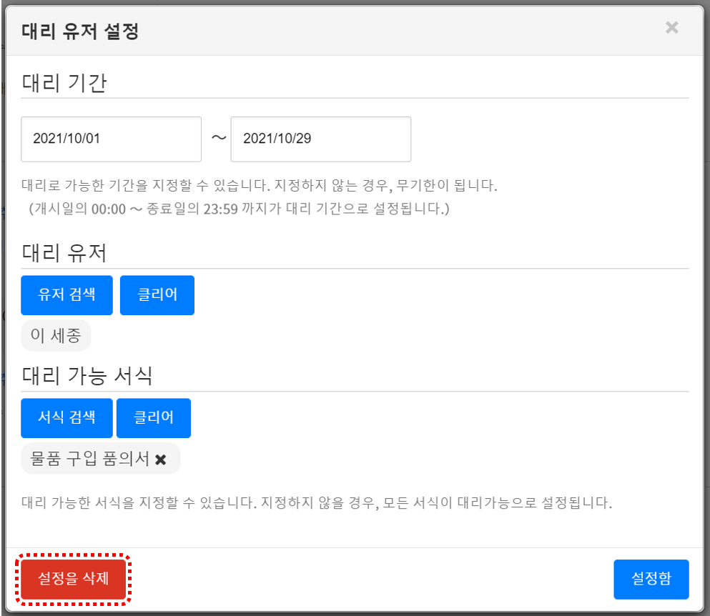Select the 이 세종 user tag
The width and height of the screenshot is (710, 616).
[56, 337]
